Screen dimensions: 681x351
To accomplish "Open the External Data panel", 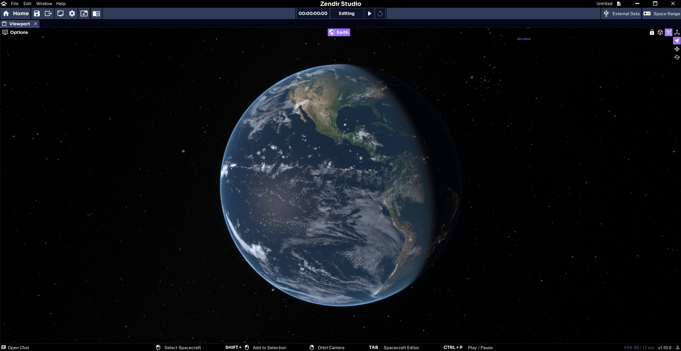I will [621, 13].
